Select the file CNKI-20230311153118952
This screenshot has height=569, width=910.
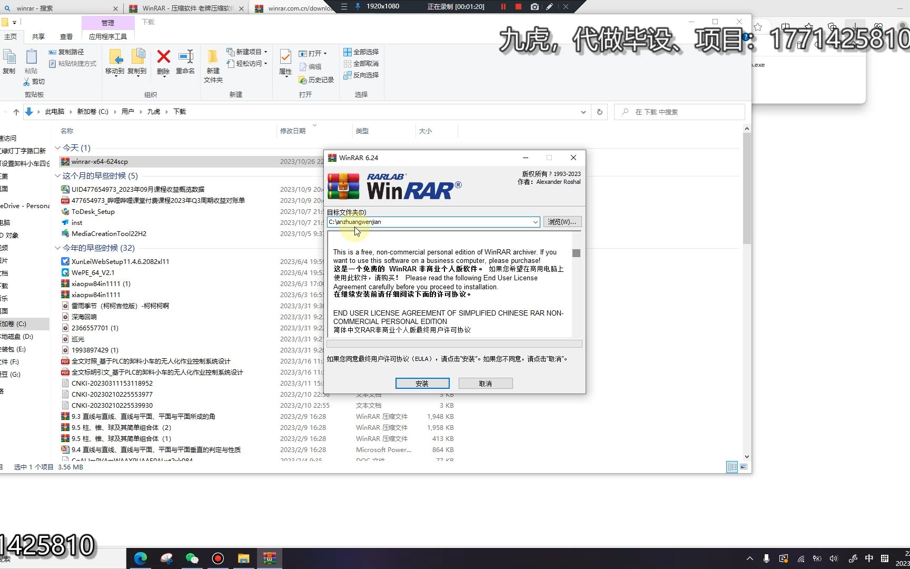coord(112,383)
